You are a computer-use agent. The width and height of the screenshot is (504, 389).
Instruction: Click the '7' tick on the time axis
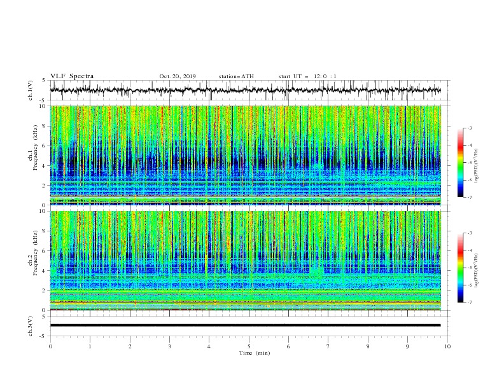click(328, 346)
